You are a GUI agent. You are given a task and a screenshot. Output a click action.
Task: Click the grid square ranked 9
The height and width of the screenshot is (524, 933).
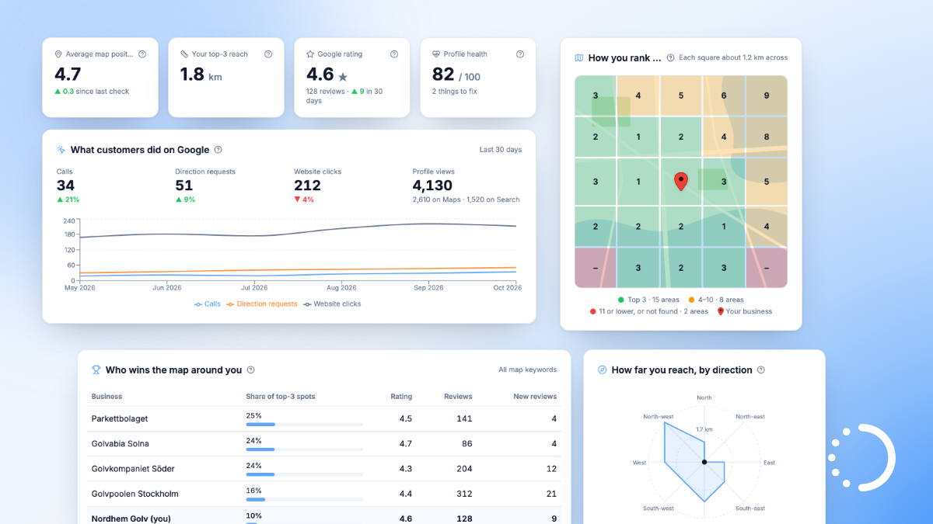tap(767, 95)
